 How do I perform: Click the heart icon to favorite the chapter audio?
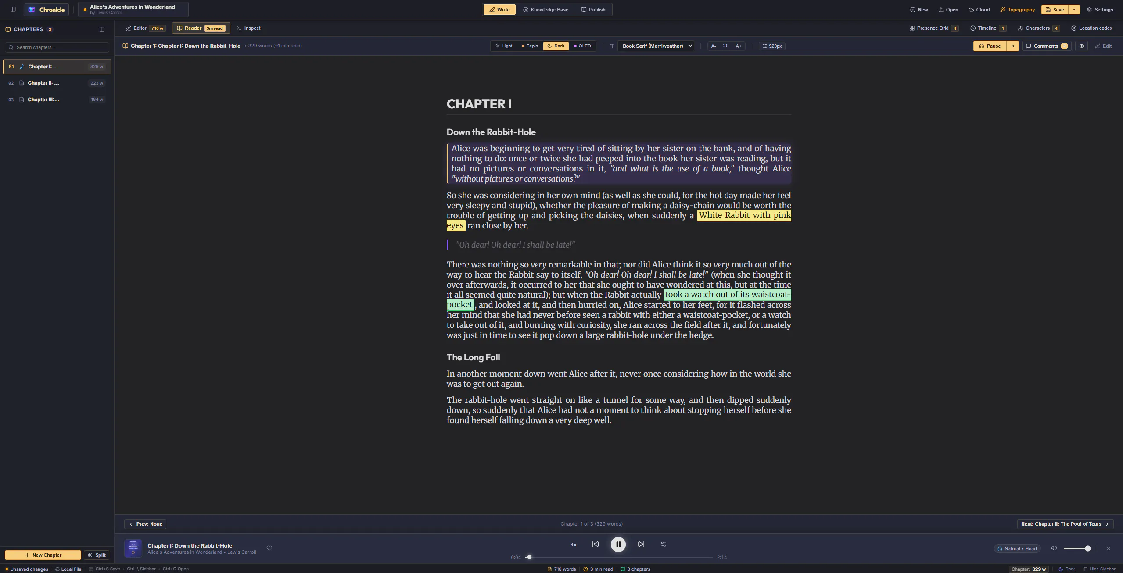coord(269,548)
